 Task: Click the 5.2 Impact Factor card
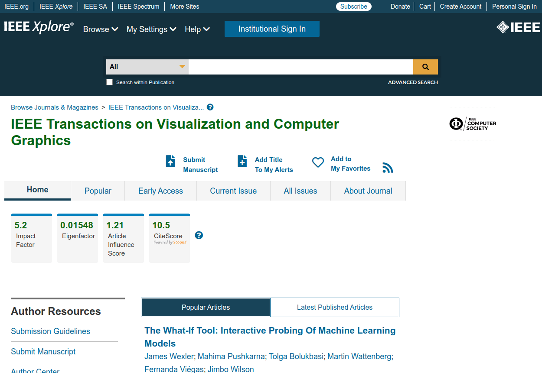32,238
